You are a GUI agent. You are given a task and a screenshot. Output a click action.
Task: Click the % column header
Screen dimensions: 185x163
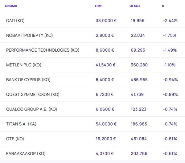click(163, 6)
